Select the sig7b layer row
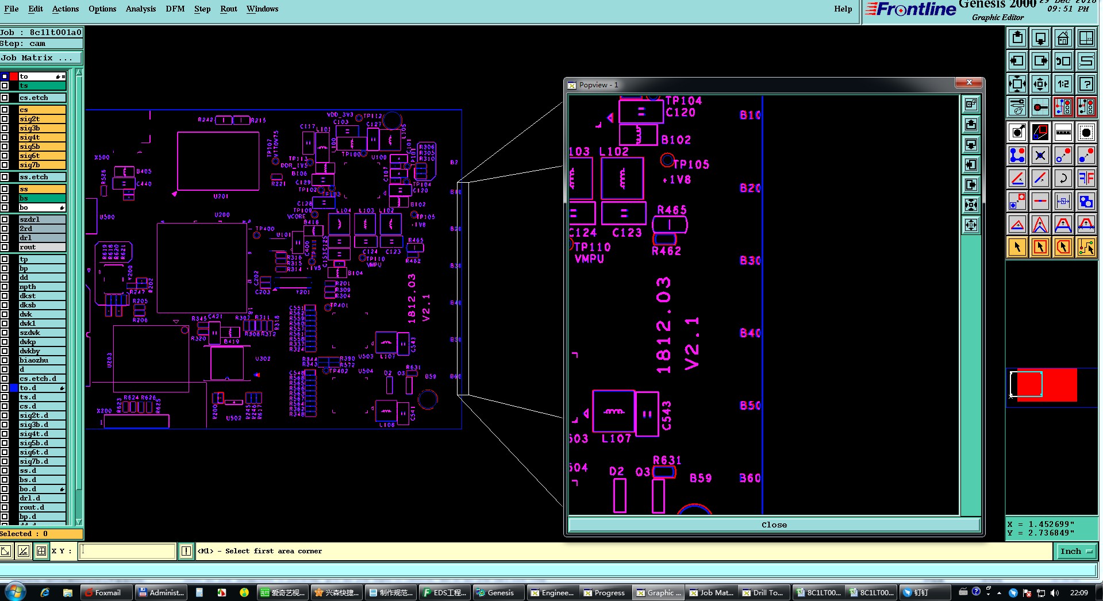 point(42,165)
